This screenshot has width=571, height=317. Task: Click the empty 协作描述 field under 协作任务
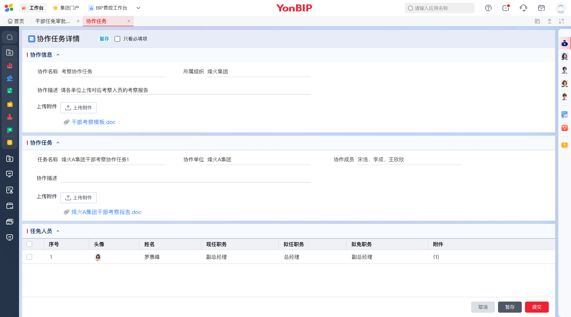186,178
